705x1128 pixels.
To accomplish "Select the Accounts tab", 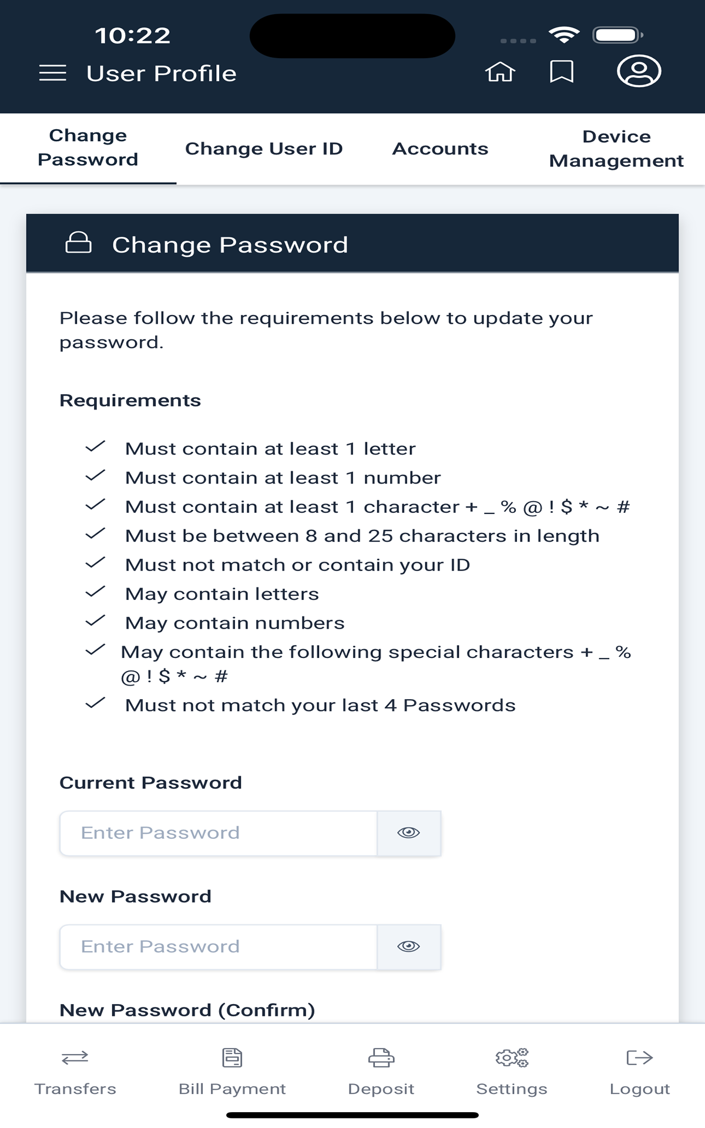I will click(440, 149).
